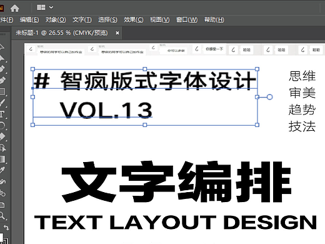
Task: Open the 编辑(E) menu
Action: [29, 20]
